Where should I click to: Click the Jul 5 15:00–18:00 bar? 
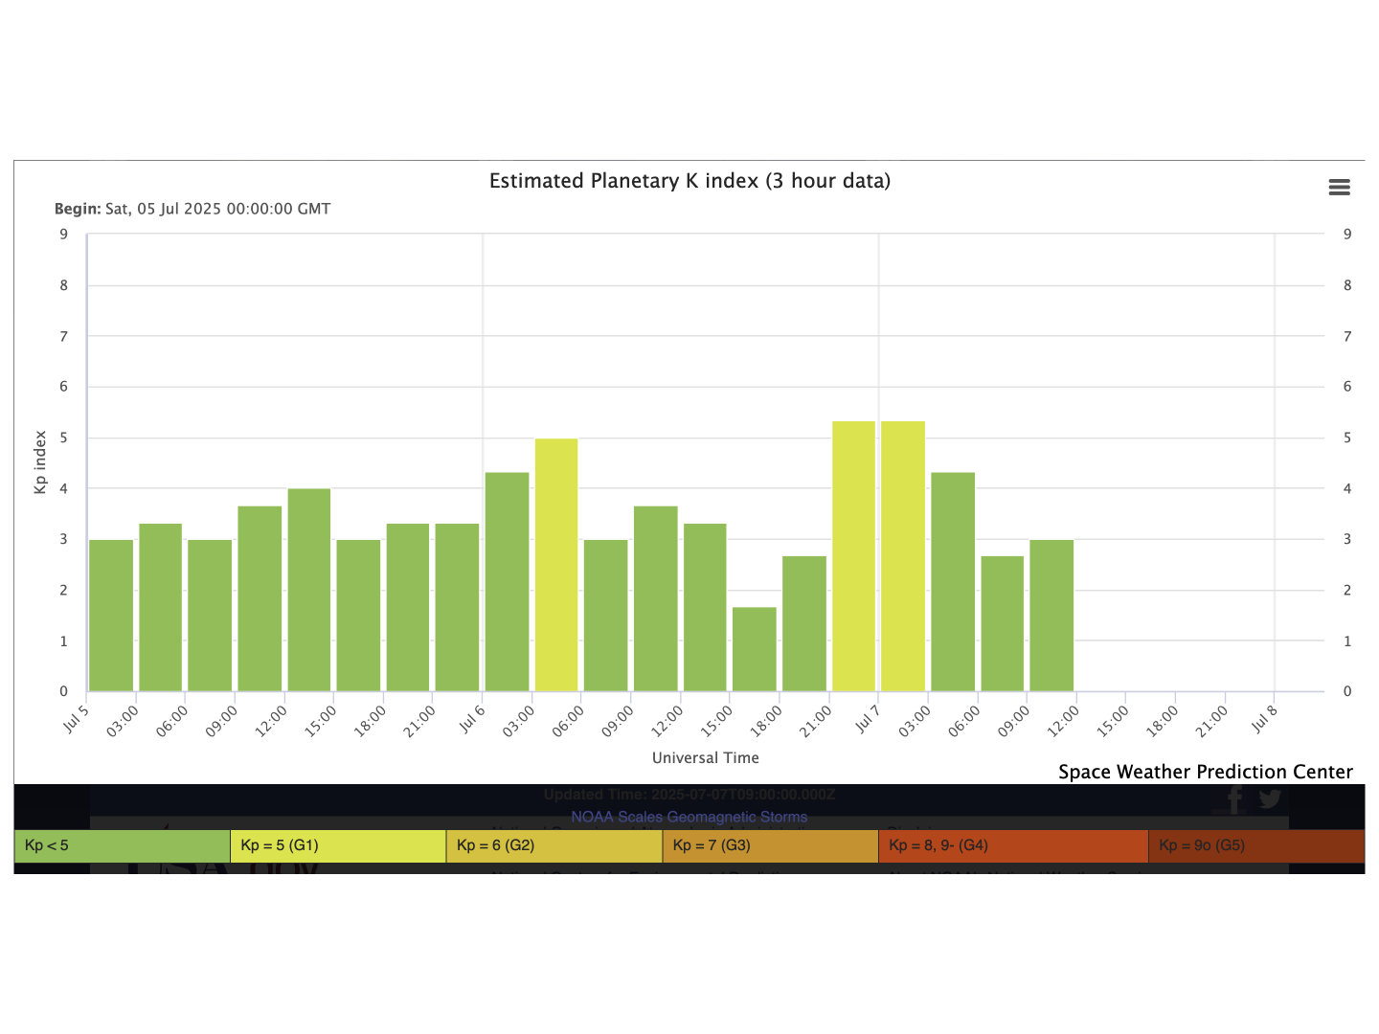pyautogui.click(x=358, y=616)
